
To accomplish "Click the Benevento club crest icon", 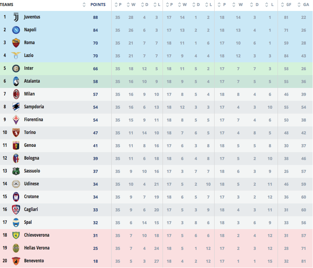I will pos(16,261).
